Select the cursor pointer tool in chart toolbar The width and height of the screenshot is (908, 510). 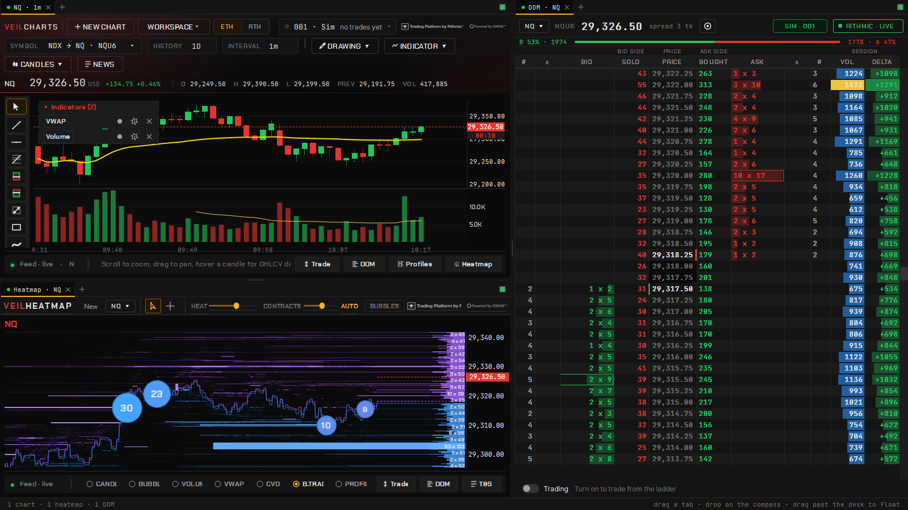click(x=16, y=107)
